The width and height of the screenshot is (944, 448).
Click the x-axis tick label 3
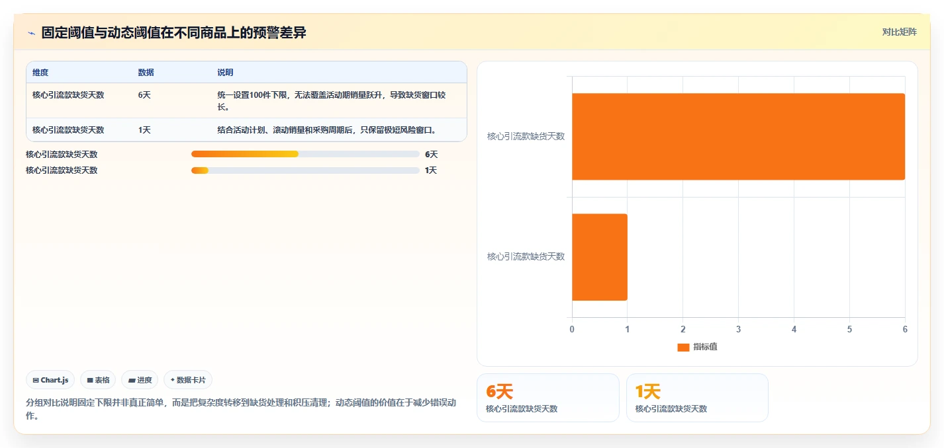pyautogui.click(x=738, y=329)
